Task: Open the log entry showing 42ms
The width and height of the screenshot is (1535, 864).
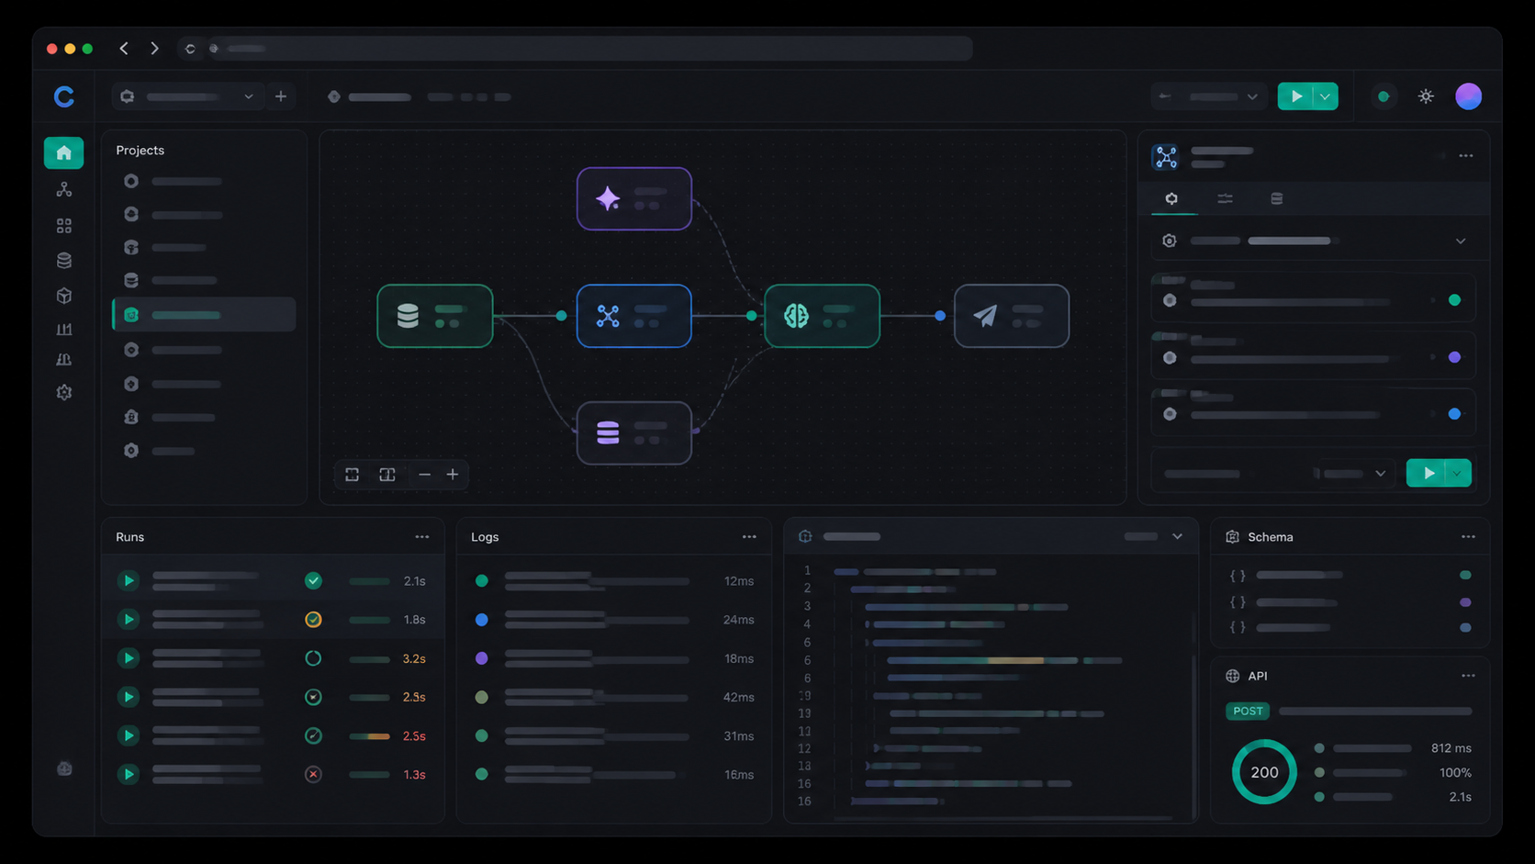Action: 615,697
